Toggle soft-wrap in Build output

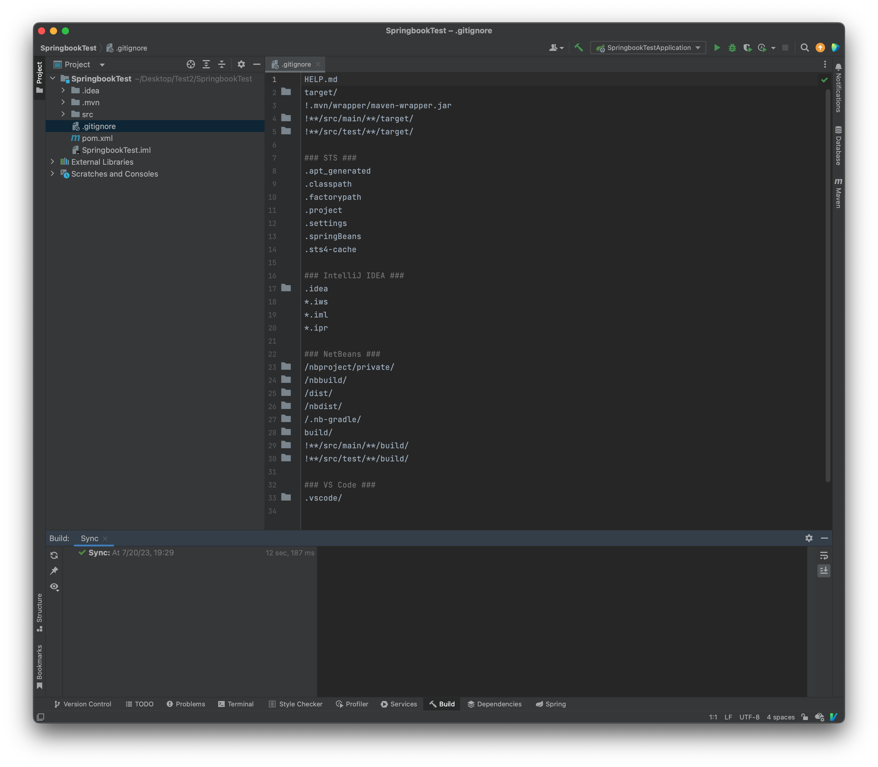pos(824,556)
